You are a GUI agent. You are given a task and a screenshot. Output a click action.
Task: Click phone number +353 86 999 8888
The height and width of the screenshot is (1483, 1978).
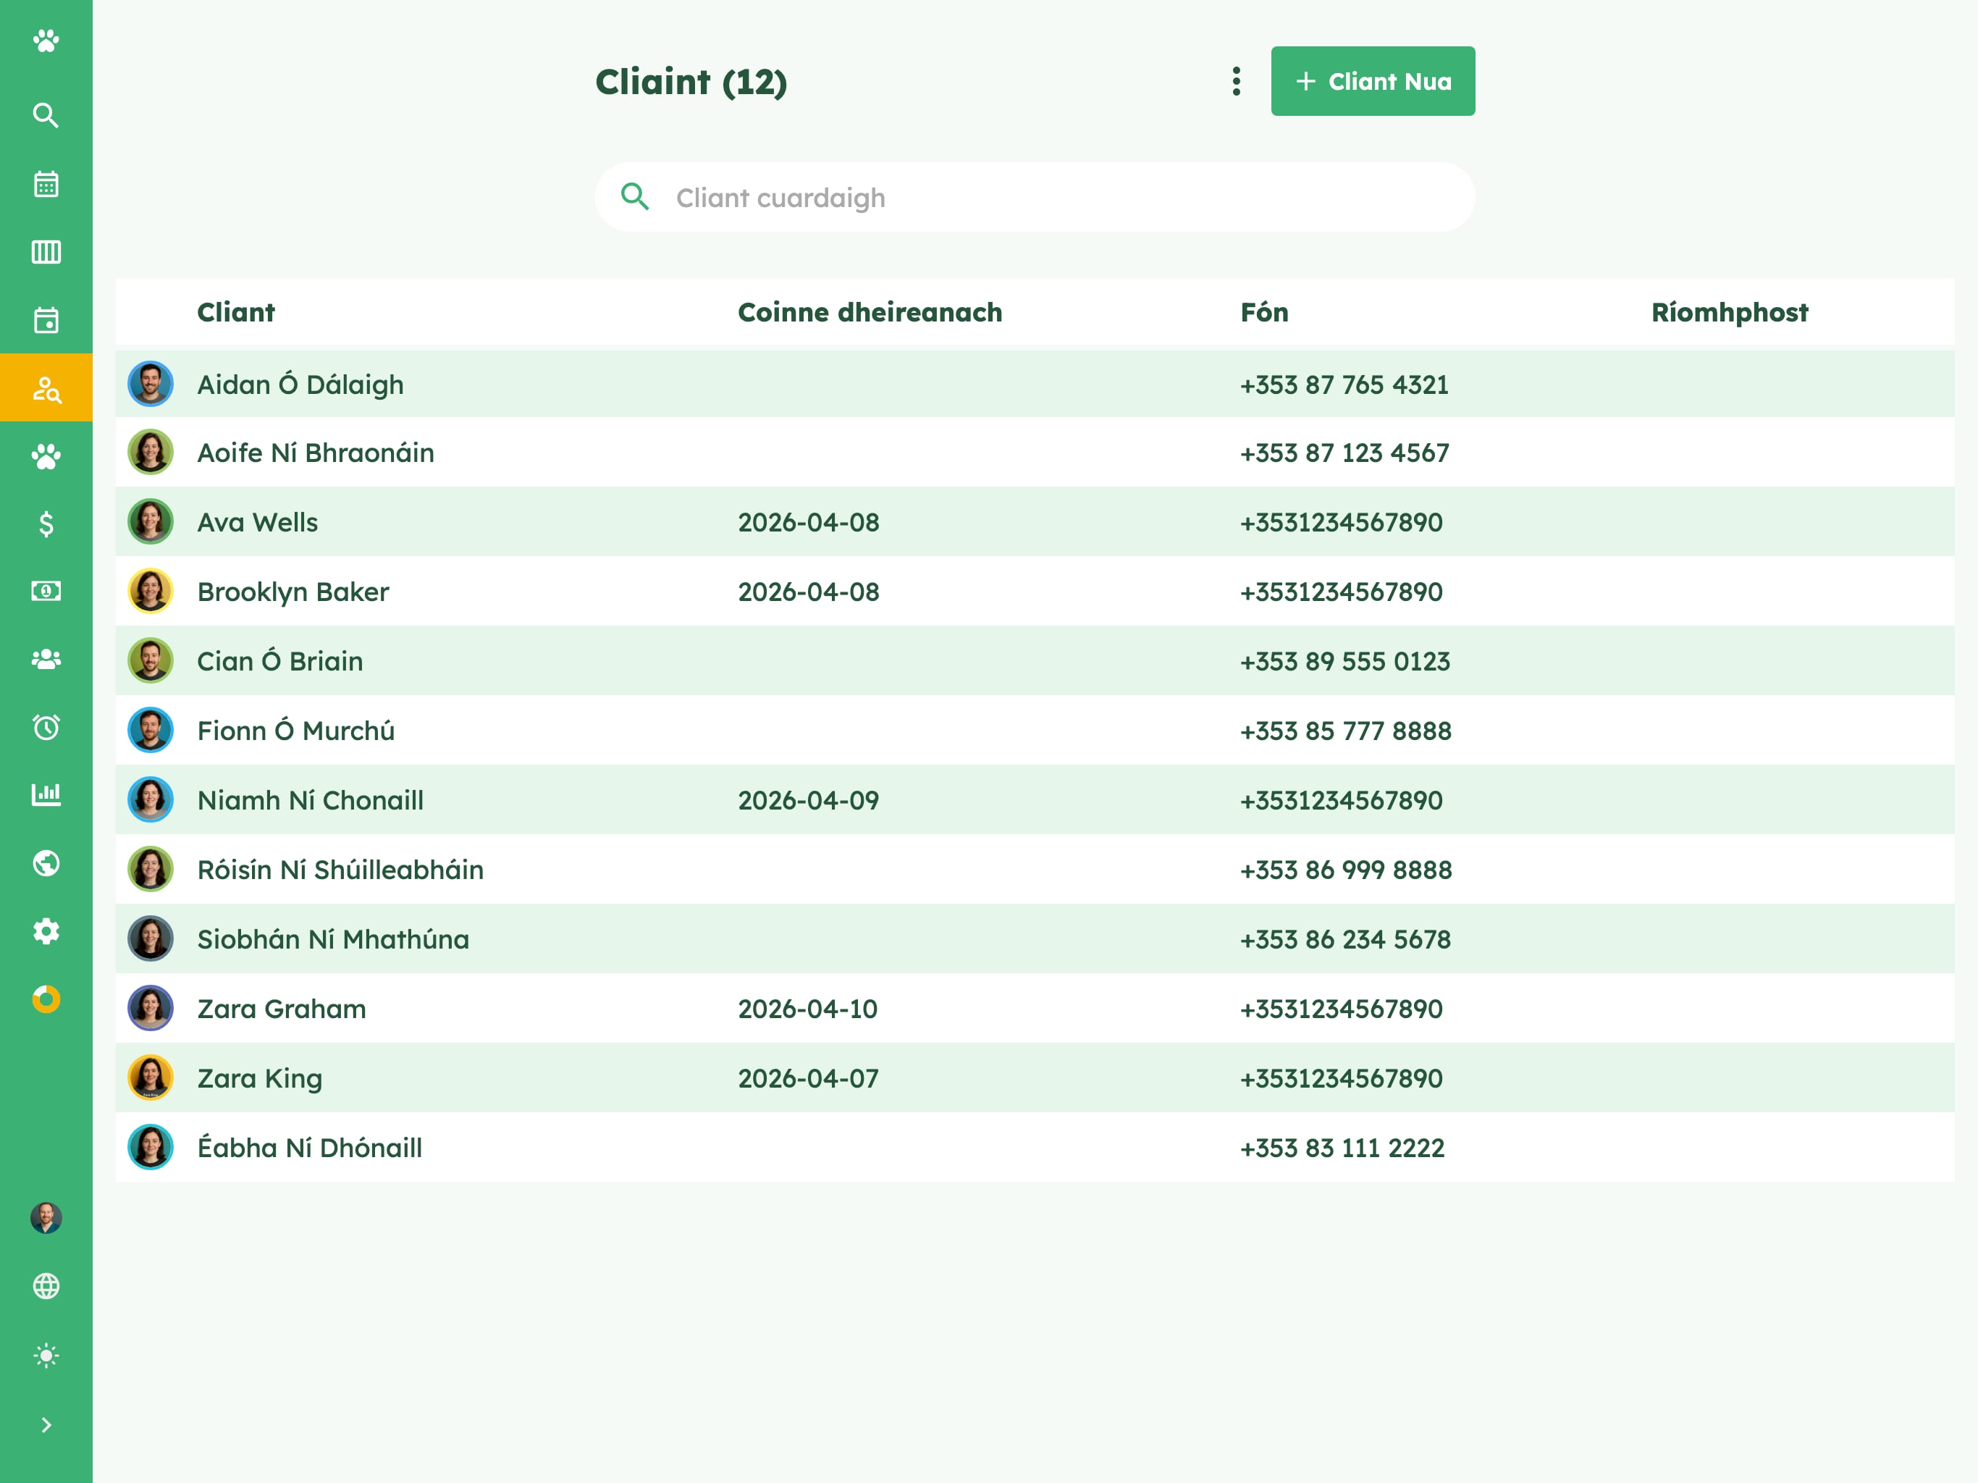(x=1346, y=870)
